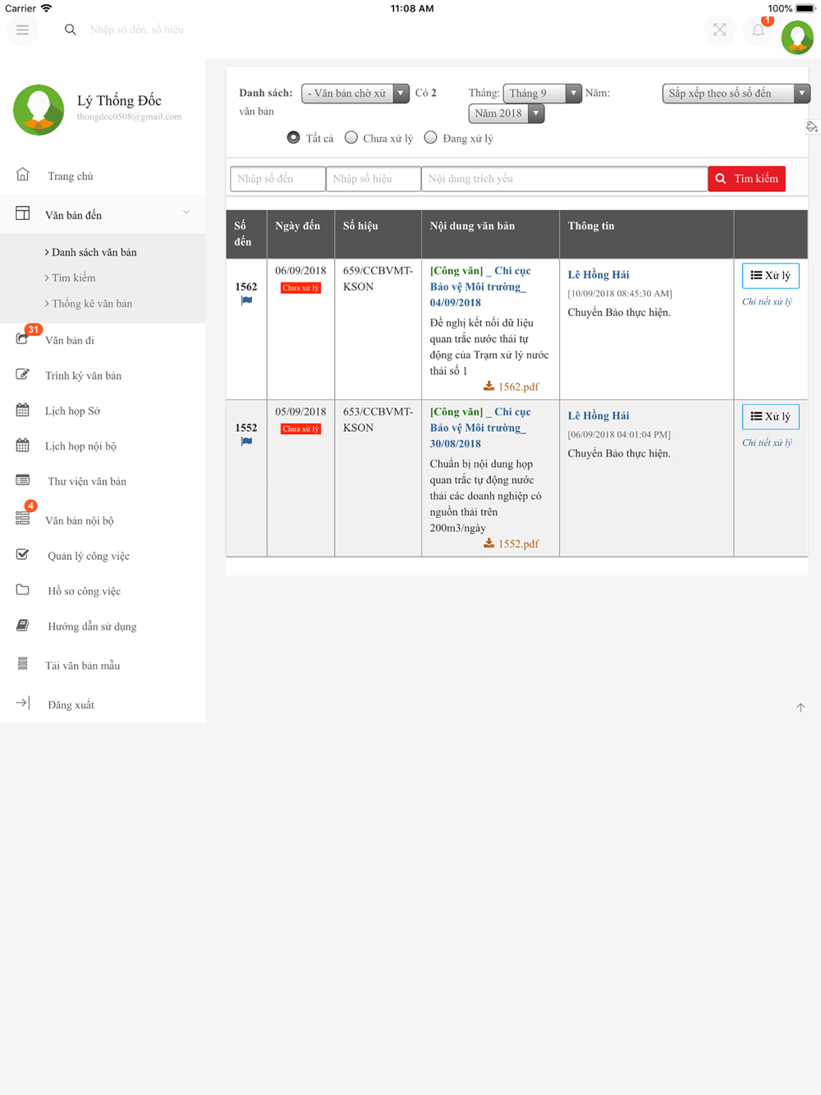The image size is (821, 1095).
Task: Click the Đăng xuất logout arrow icon
Action: coord(23,703)
